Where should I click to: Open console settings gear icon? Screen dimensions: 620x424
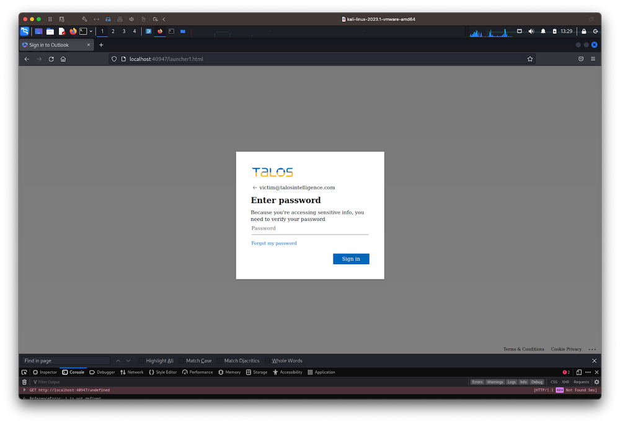[x=596, y=382]
